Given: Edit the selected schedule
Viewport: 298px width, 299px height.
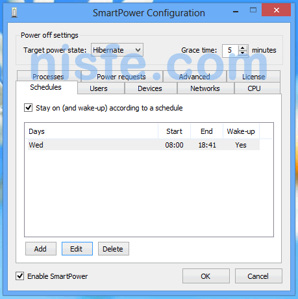Looking at the screenshot, I should coord(77,248).
